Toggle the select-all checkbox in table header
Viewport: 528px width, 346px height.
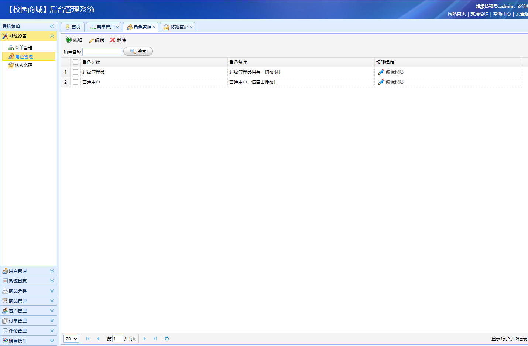76,62
